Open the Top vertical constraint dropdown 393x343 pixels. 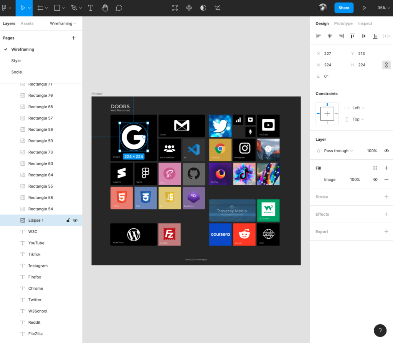[358, 119]
